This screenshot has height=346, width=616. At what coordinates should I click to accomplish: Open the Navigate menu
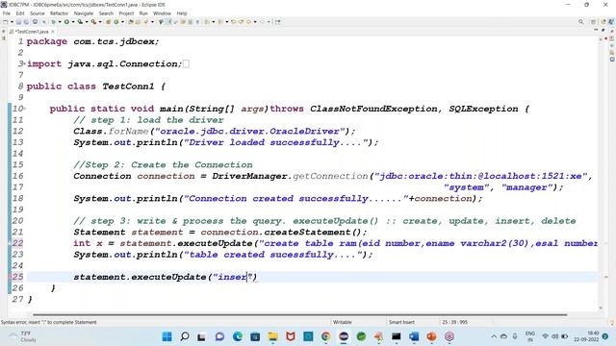84,13
